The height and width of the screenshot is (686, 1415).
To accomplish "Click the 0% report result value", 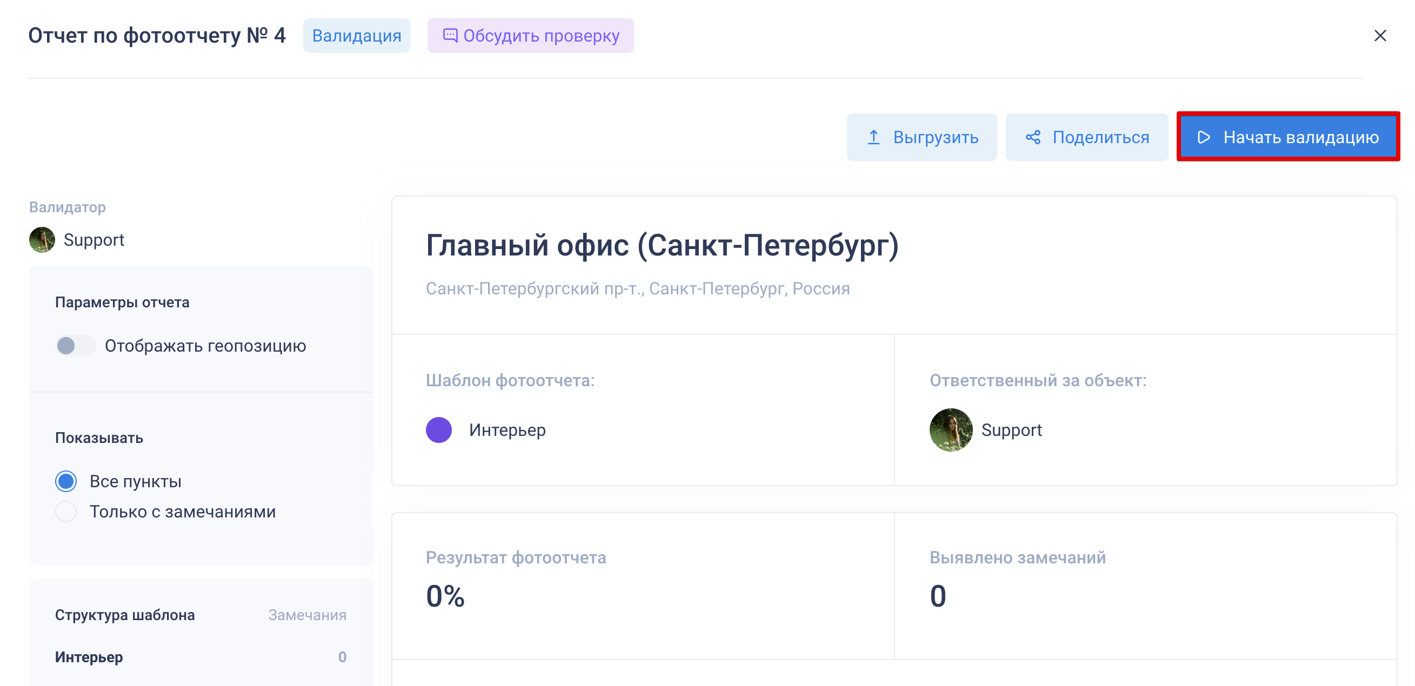I will [445, 596].
